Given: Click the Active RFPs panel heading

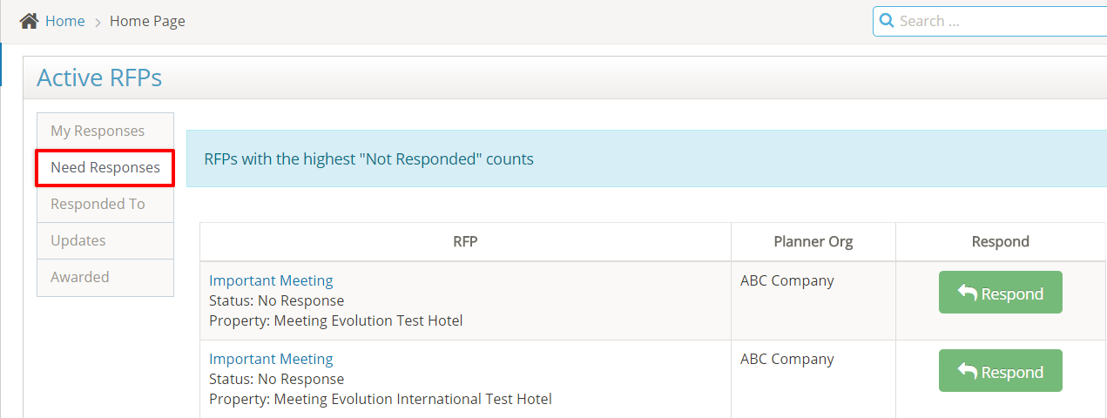Looking at the screenshot, I should pyautogui.click(x=99, y=78).
